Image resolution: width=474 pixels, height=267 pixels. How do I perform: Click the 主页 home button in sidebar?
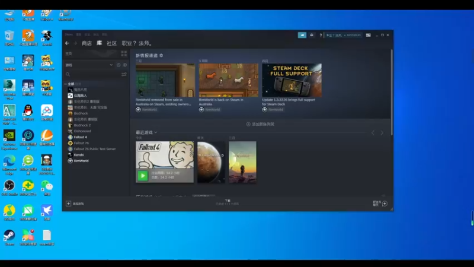coord(69,53)
